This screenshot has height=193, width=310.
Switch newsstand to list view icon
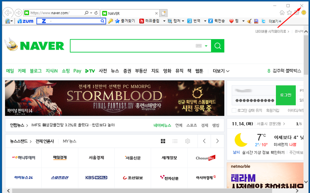click(175, 141)
